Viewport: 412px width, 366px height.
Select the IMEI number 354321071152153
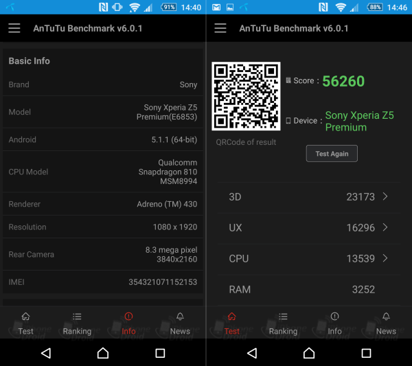coord(163,282)
